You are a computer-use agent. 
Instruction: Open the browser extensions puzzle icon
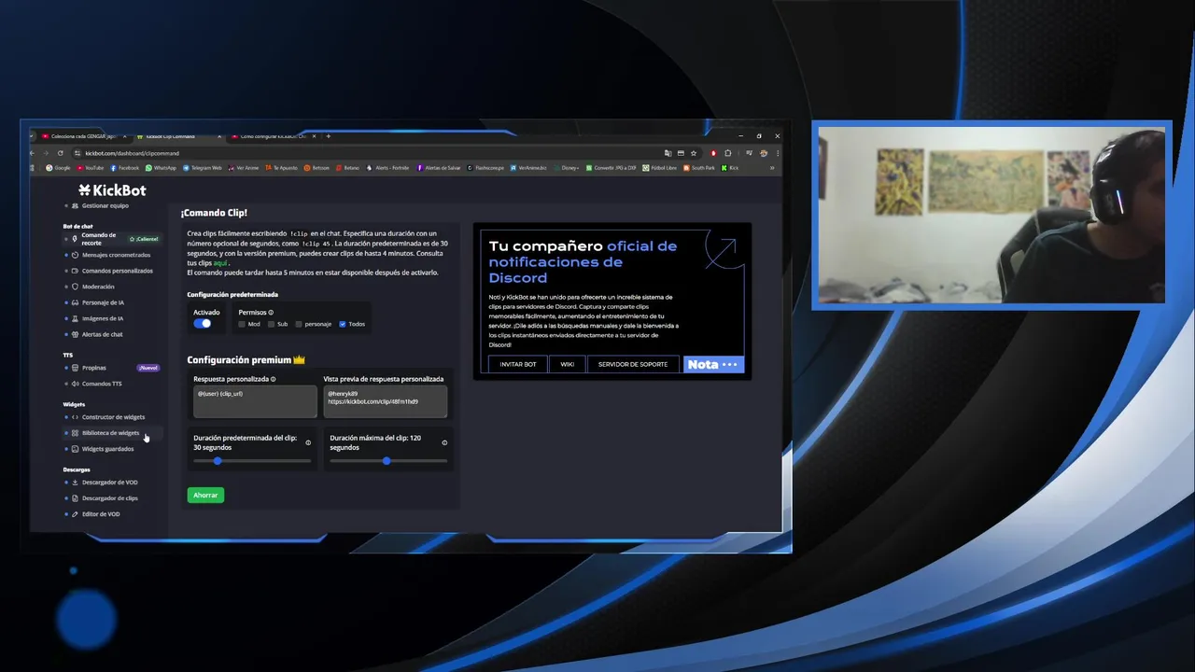coord(728,153)
